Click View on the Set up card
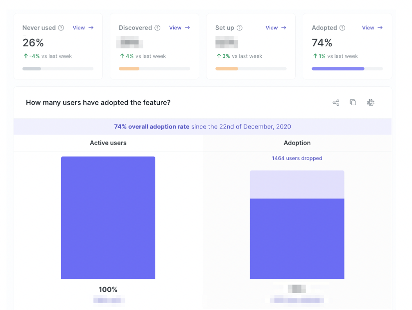Viewport: 412px width, 310px height. click(x=276, y=28)
